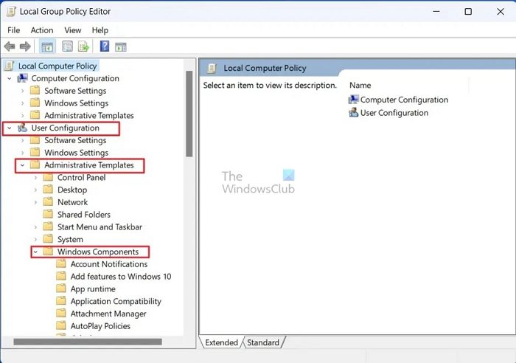Select Application Compatibility tree item
Viewport: 516px width, 363px height.
click(x=116, y=301)
